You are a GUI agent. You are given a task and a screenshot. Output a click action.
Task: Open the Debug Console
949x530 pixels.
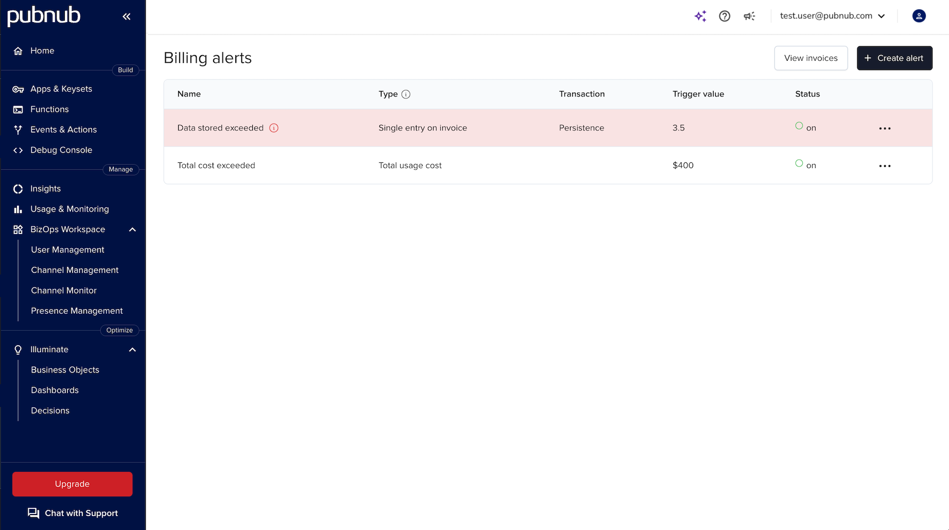tap(61, 150)
